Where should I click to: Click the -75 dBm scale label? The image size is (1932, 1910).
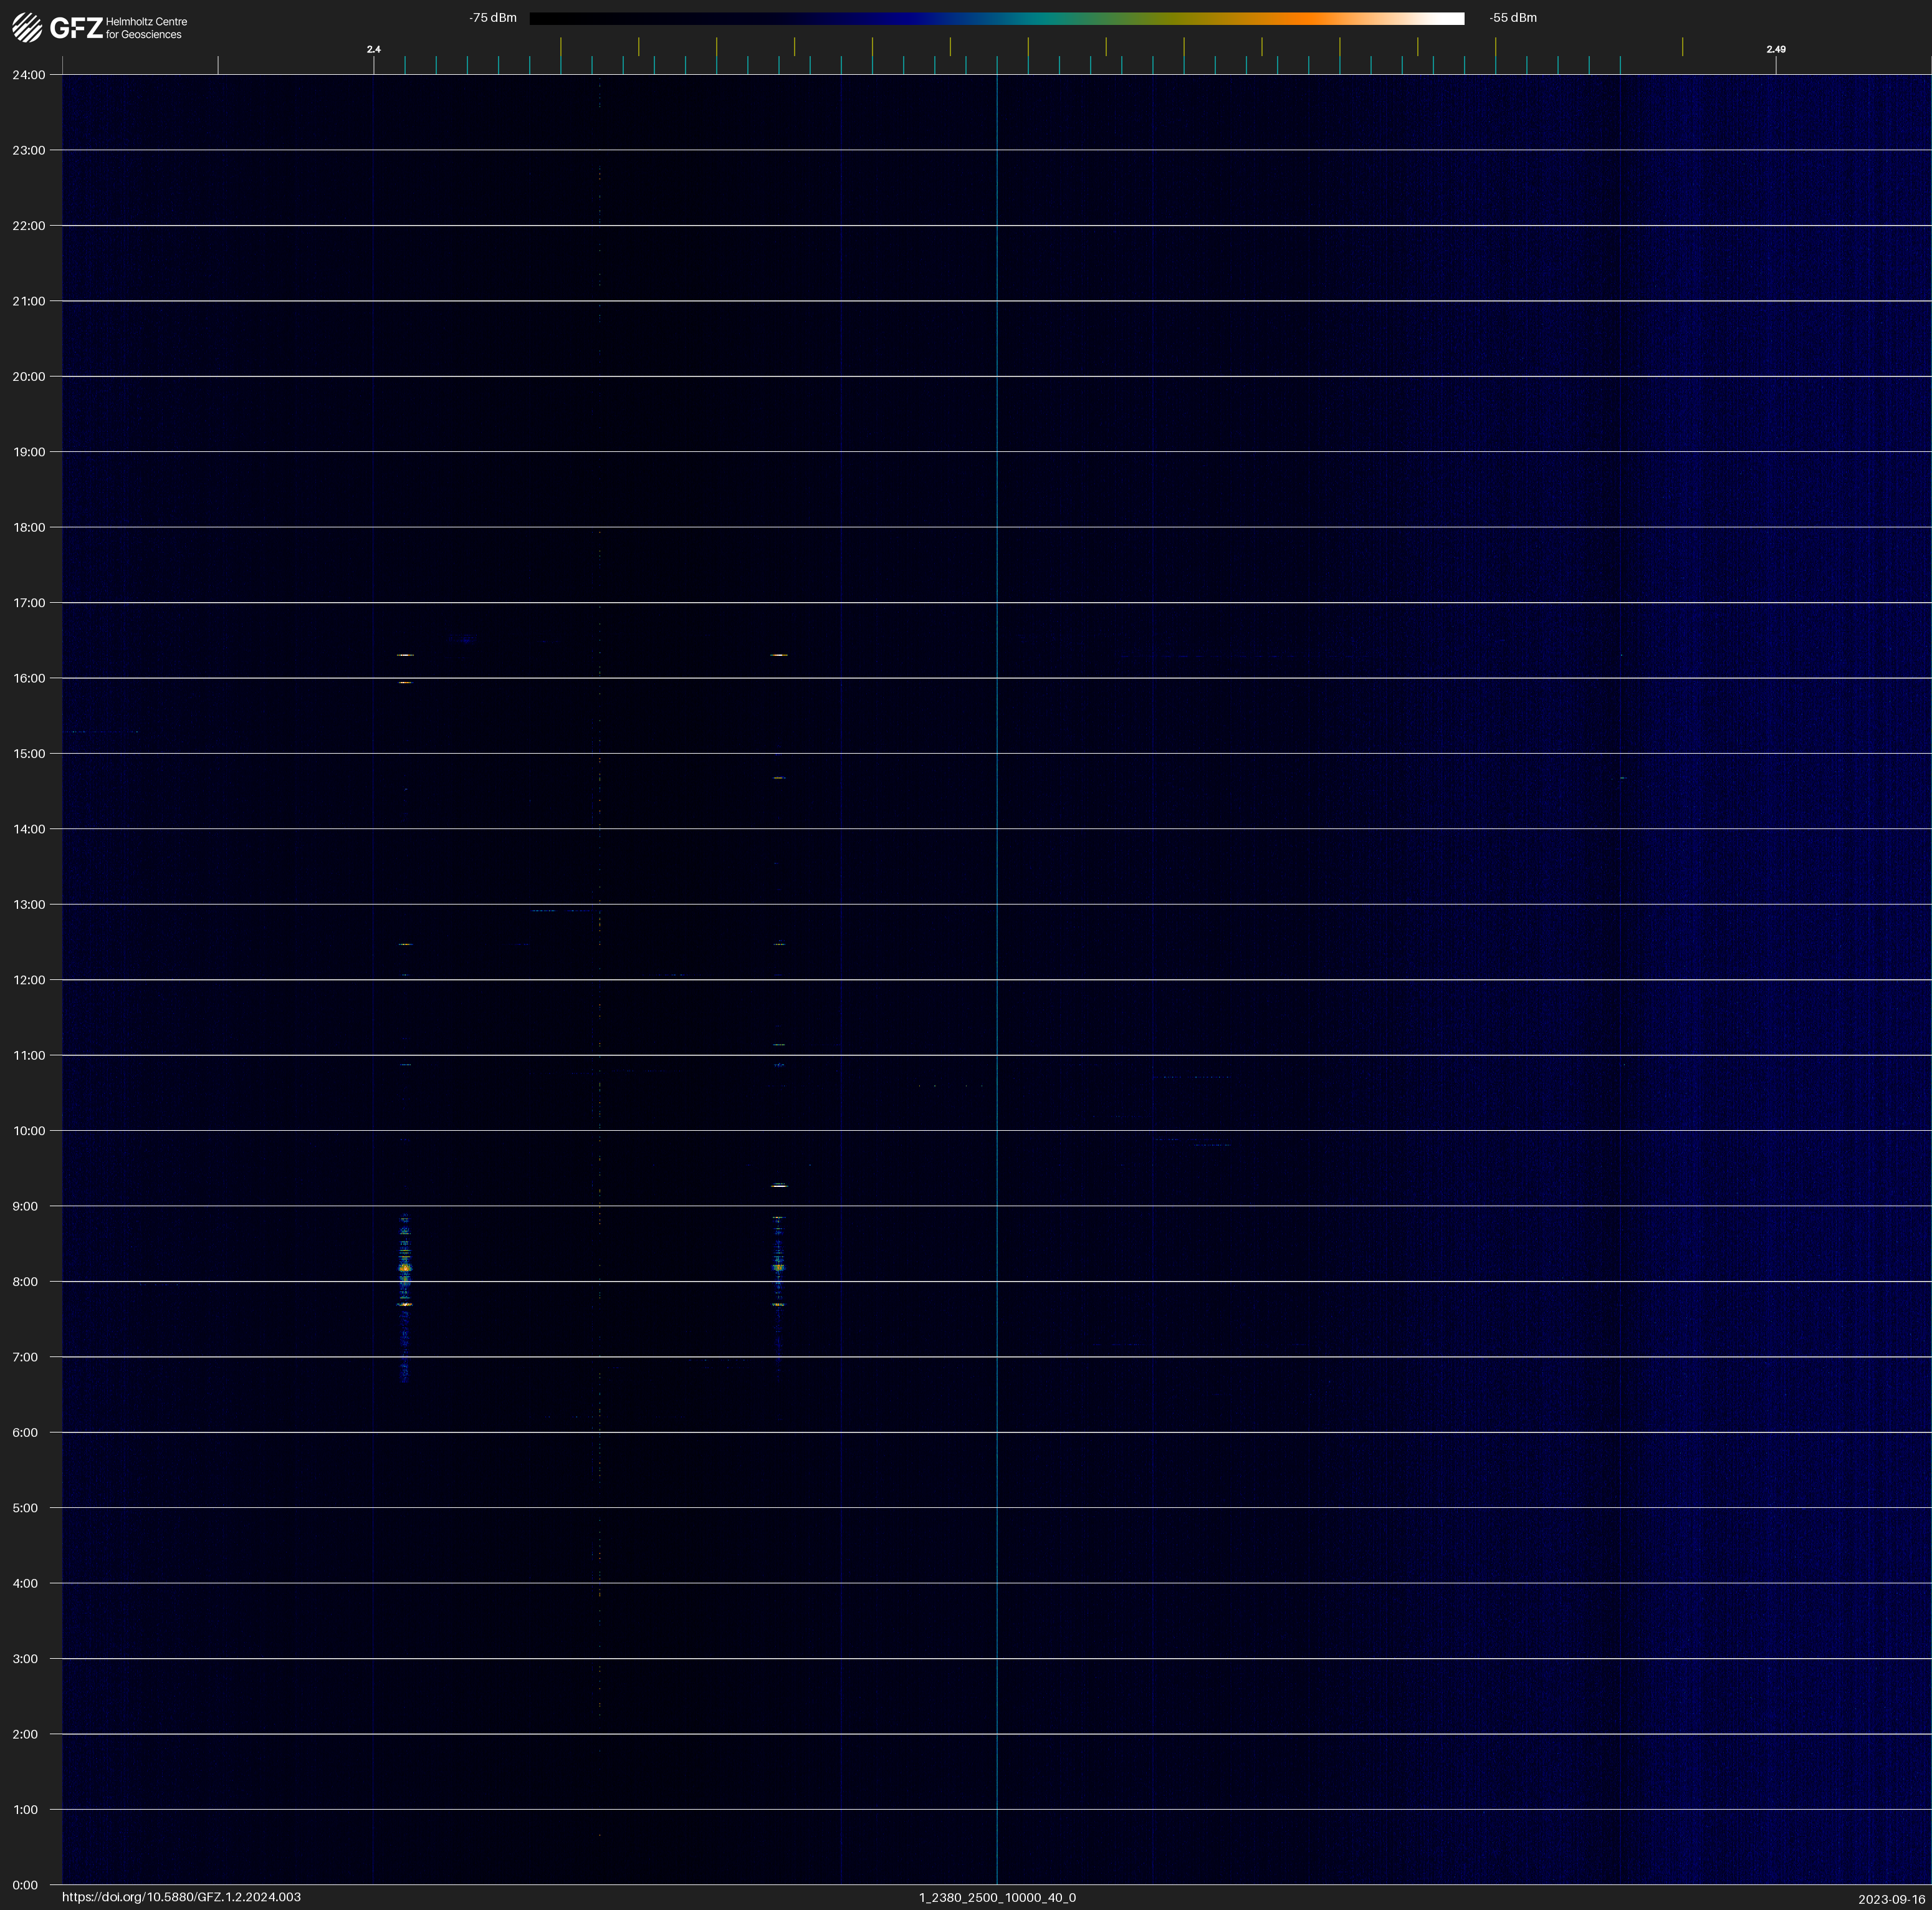pyautogui.click(x=492, y=18)
